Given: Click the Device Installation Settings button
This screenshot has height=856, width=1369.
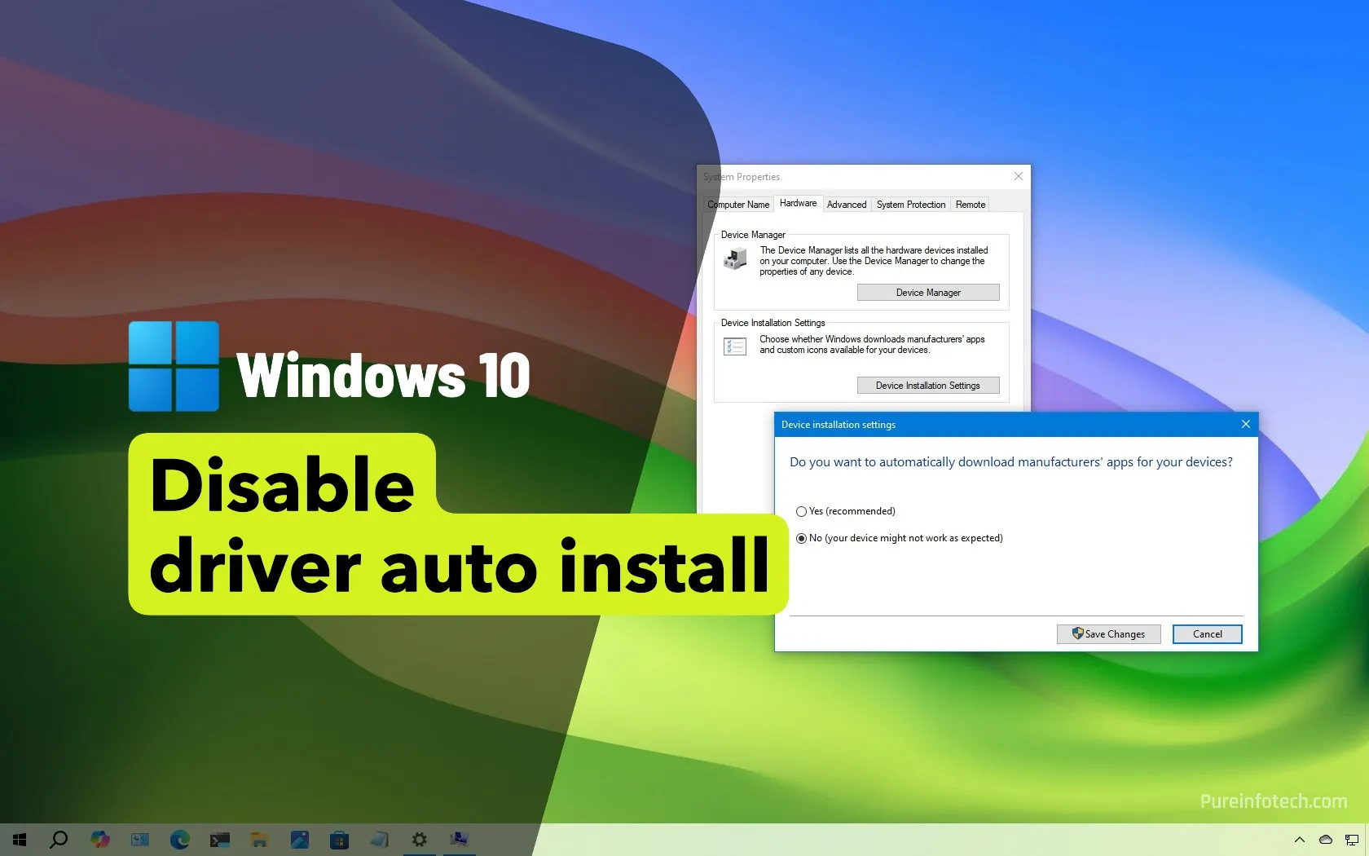Looking at the screenshot, I should tap(928, 386).
